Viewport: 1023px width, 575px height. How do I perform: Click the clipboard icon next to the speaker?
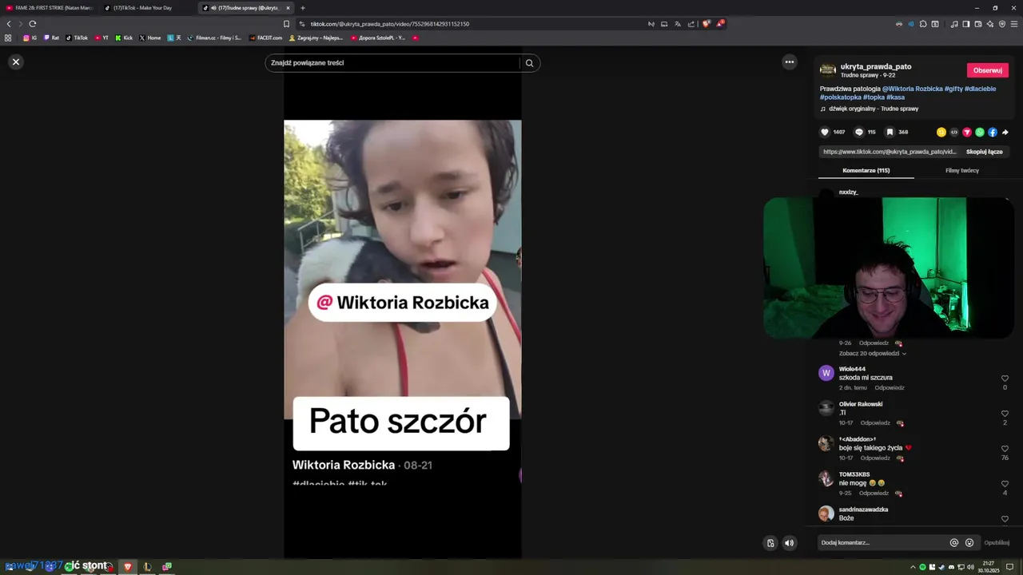click(x=770, y=543)
